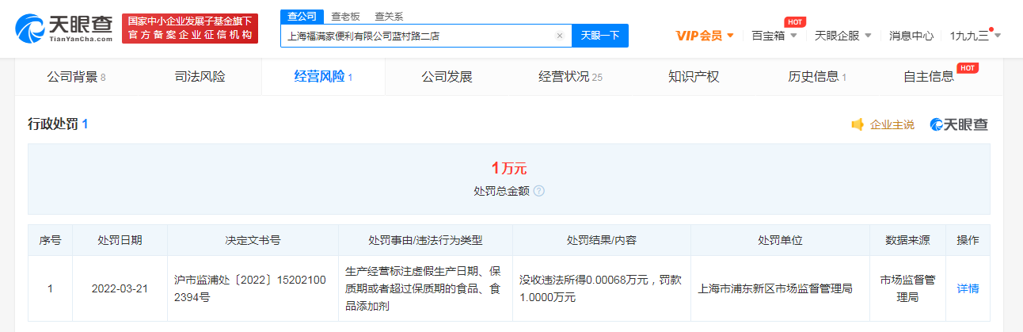Click the help icon beside 处罚总金额

(538, 191)
